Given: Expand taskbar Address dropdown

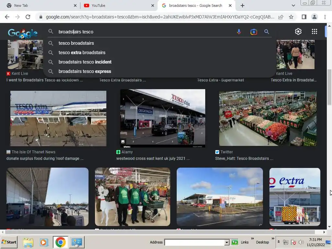Looking at the screenshot, I should (227, 242).
